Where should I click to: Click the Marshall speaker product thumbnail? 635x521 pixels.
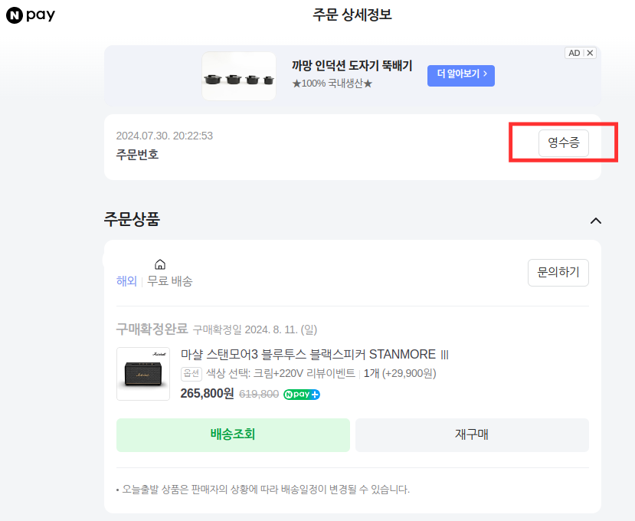pos(142,374)
